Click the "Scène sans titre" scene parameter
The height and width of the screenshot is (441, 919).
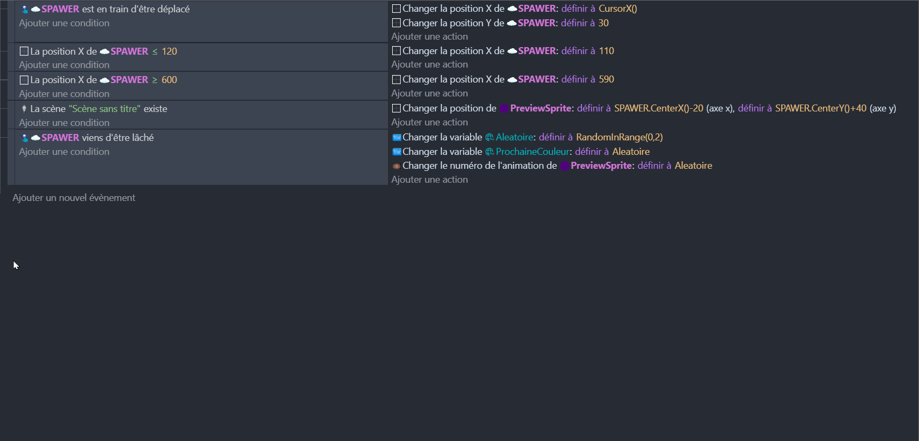(104, 109)
